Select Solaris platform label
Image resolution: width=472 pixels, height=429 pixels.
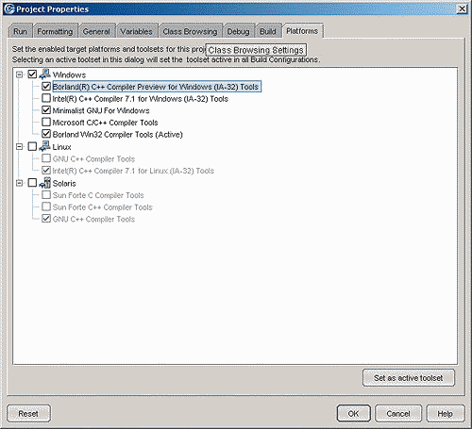click(x=64, y=183)
